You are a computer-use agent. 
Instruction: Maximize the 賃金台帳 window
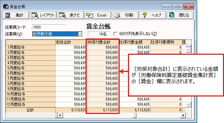[177, 6]
